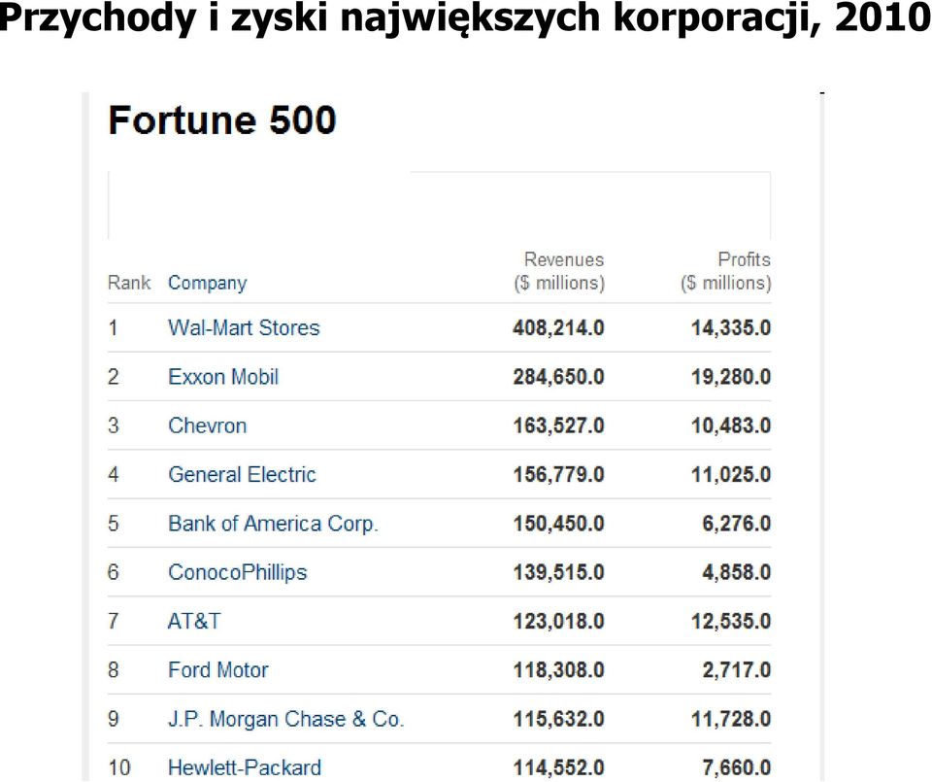Select J.P. Morgan Chase & Co. link

click(x=285, y=718)
